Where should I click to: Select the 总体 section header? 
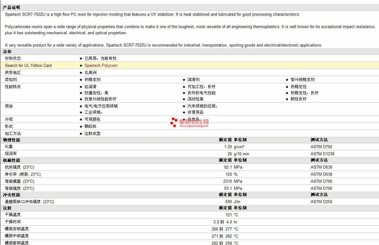point(7,52)
